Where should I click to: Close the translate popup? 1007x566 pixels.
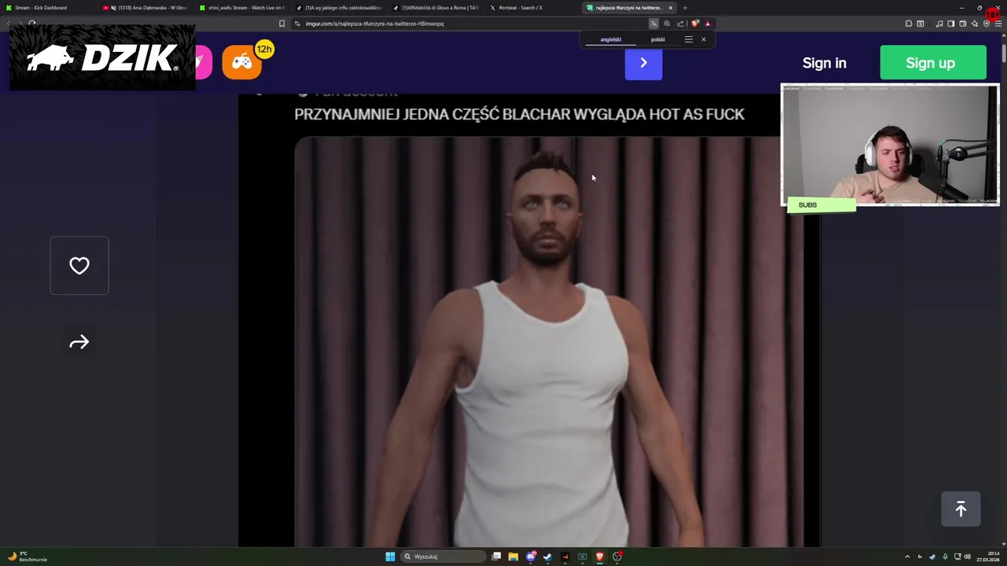click(x=703, y=39)
